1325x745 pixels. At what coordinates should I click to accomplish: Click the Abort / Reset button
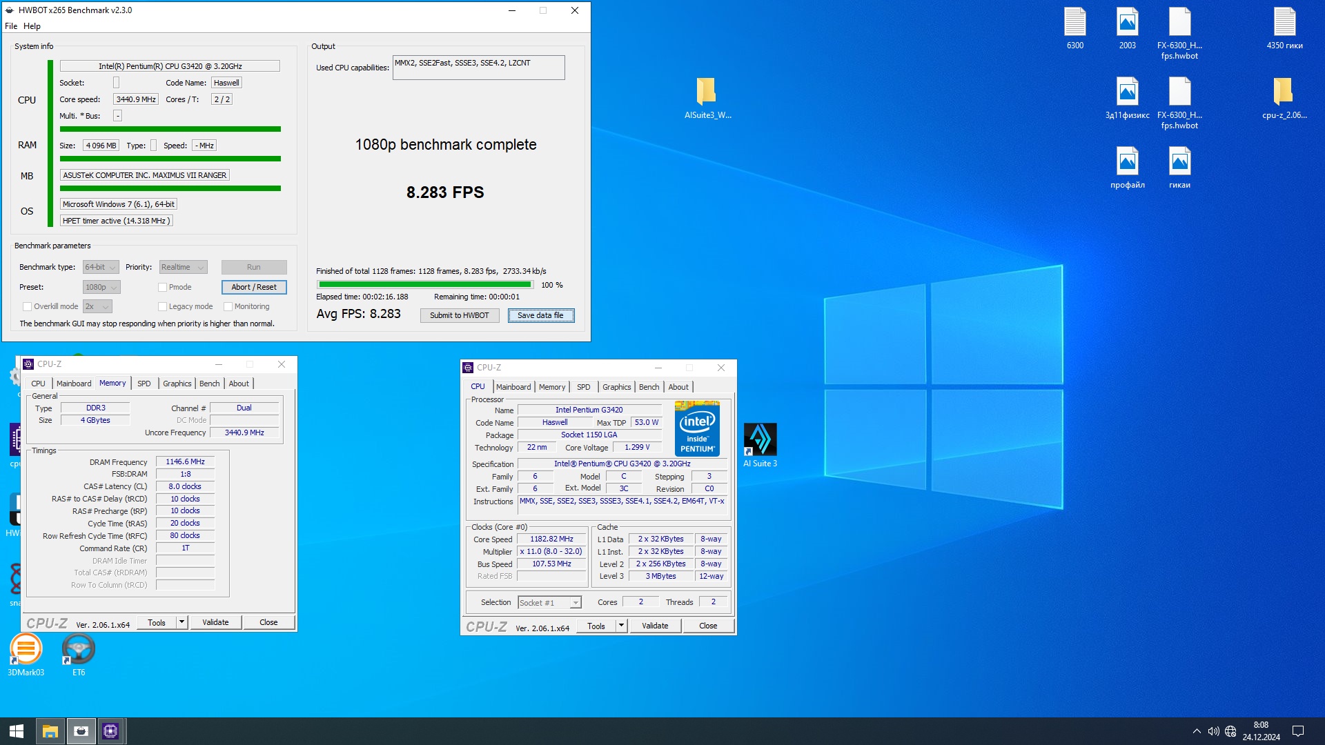pos(254,288)
